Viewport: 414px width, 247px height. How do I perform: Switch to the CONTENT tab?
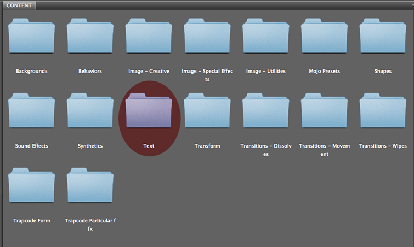click(x=19, y=6)
